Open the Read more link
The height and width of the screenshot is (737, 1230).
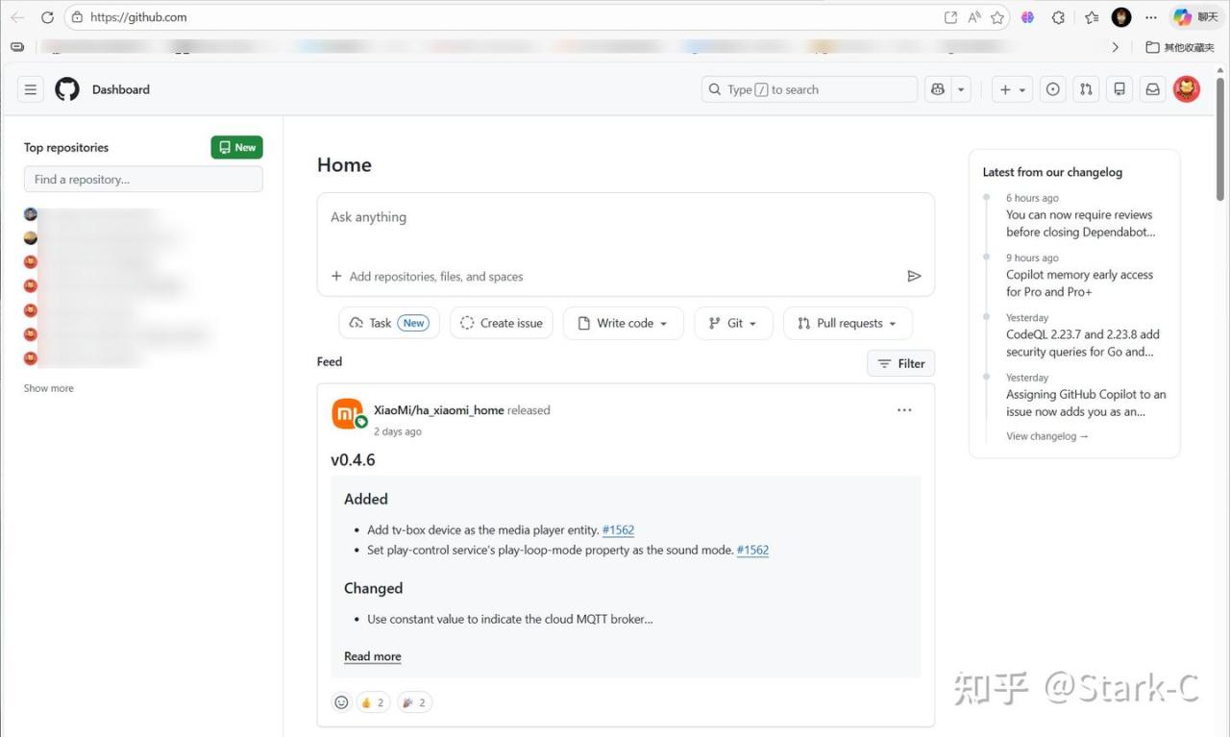coord(373,656)
